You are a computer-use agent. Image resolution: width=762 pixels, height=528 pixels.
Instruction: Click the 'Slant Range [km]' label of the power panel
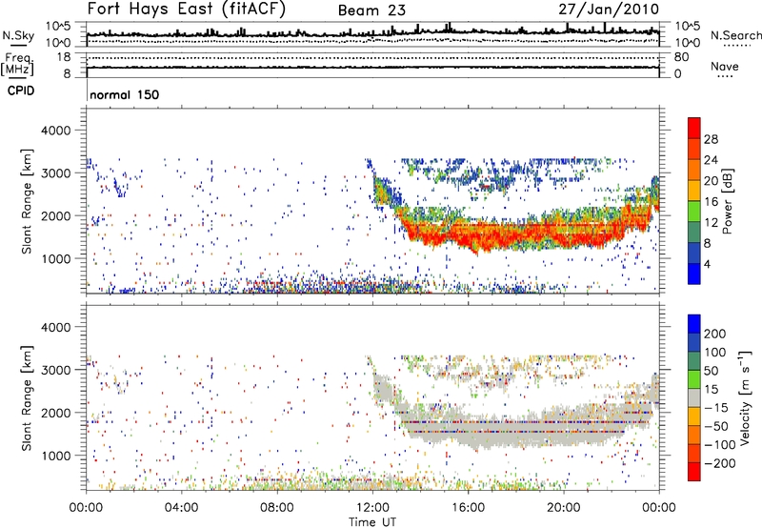[x=27, y=201]
